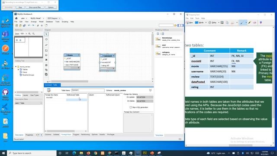Viewport: 277px width, 156px height.
Task: Click the undo arrow in Workbench toolbar
Action: click(29, 26)
